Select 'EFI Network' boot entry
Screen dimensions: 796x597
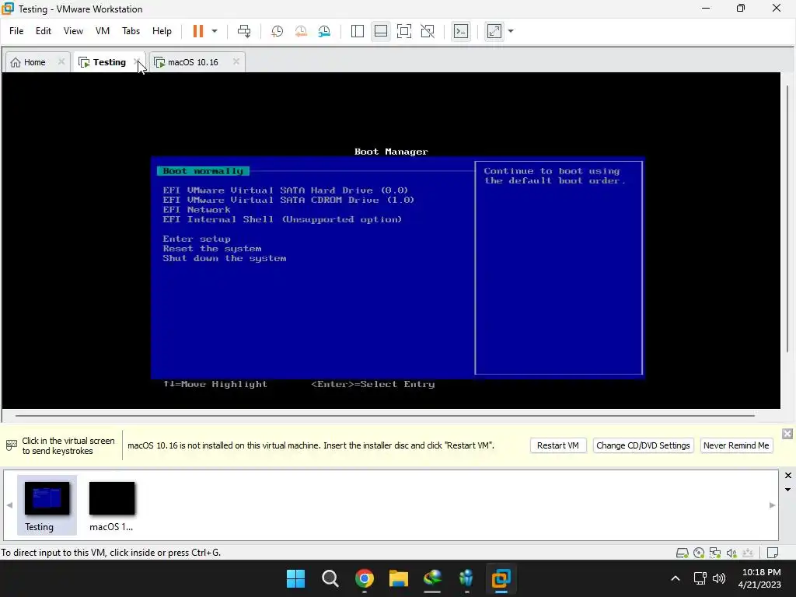(x=197, y=210)
